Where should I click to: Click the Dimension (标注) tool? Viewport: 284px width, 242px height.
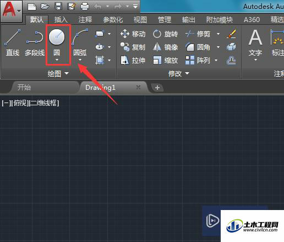point(277,43)
